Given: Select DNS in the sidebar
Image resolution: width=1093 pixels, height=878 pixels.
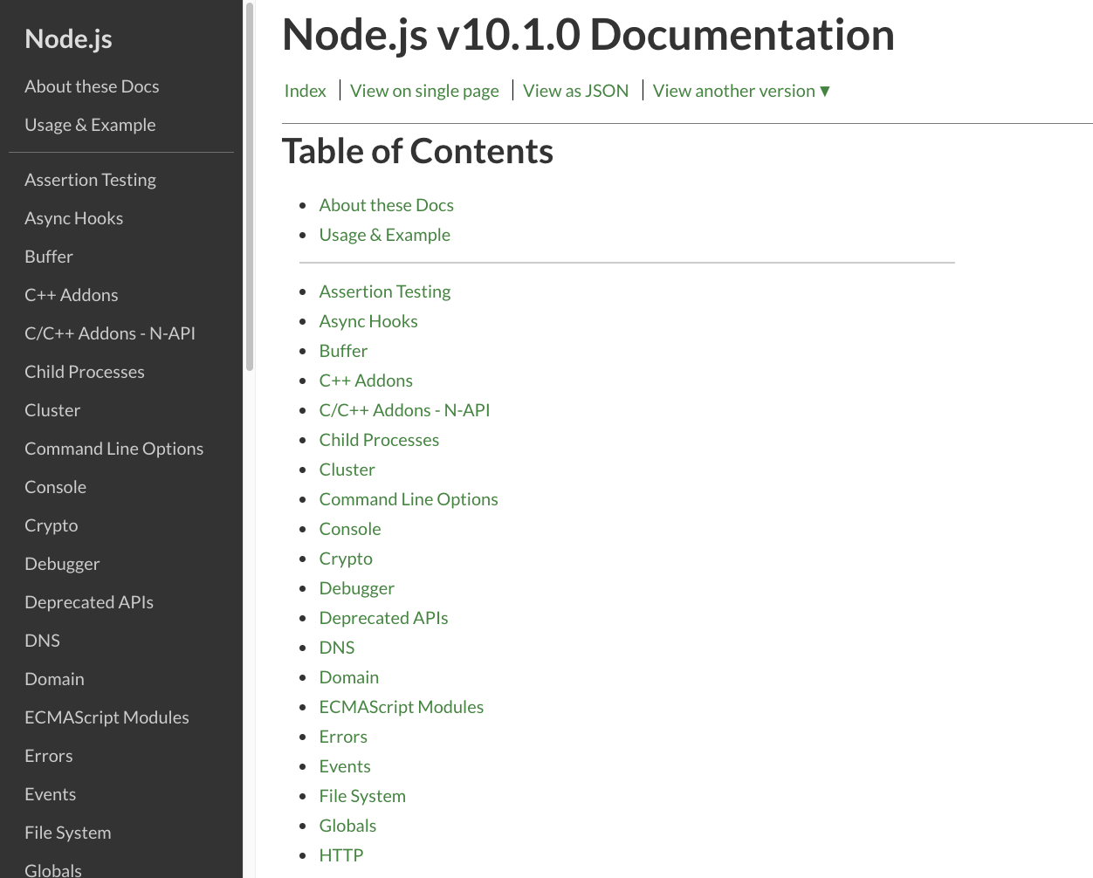Looking at the screenshot, I should pyautogui.click(x=42, y=641).
